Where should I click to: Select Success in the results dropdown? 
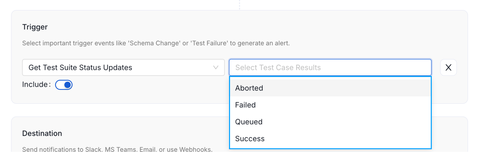250,139
